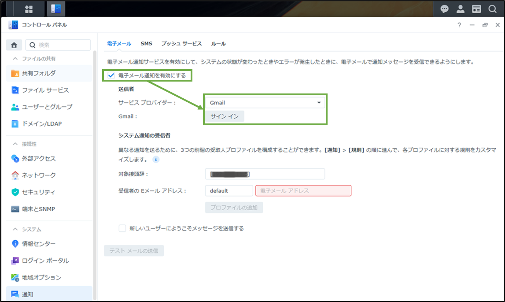
Task: Collapse the ファイルの共有 section
Action: click(x=15, y=58)
